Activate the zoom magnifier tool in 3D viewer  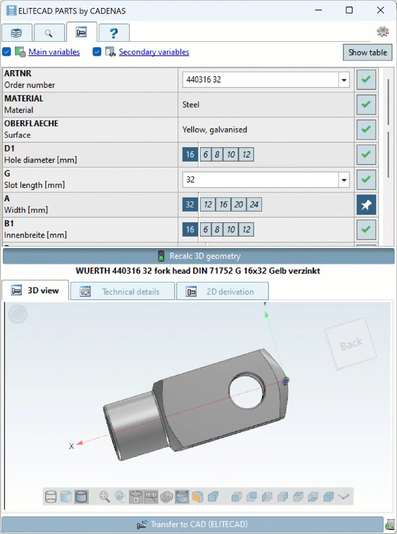104,496
